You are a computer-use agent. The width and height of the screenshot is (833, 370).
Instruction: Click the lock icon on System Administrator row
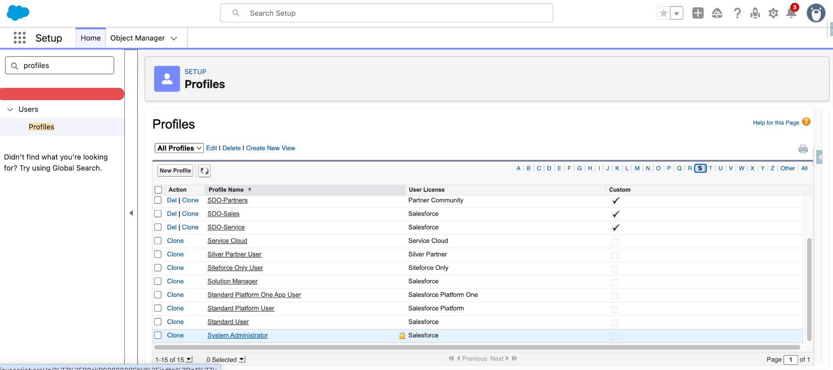point(402,335)
